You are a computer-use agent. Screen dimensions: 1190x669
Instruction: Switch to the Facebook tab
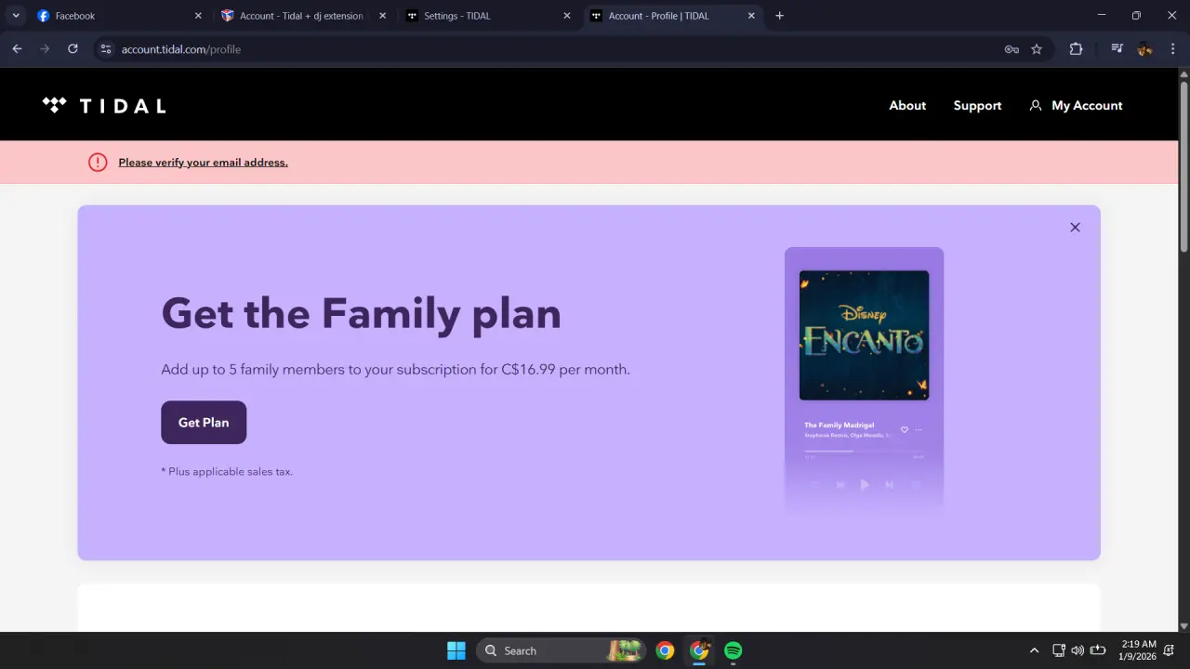click(x=120, y=16)
